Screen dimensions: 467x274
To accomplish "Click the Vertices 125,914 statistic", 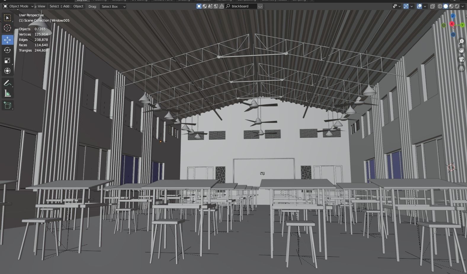I will click(33, 34).
